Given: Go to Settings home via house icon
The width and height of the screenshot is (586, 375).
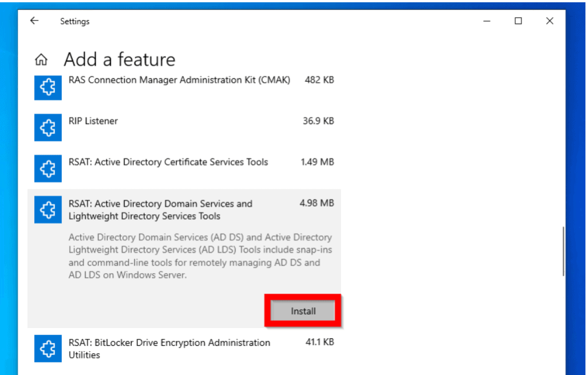Looking at the screenshot, I should pos(41,60).
